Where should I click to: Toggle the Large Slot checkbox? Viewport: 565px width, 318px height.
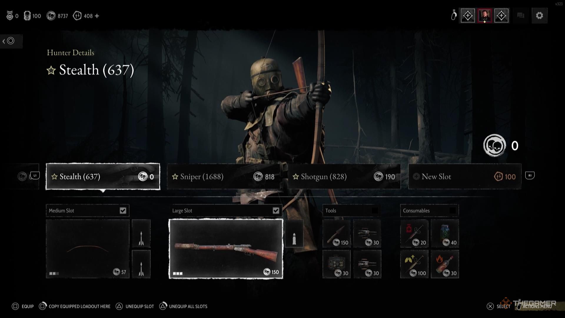click(276, 211)
